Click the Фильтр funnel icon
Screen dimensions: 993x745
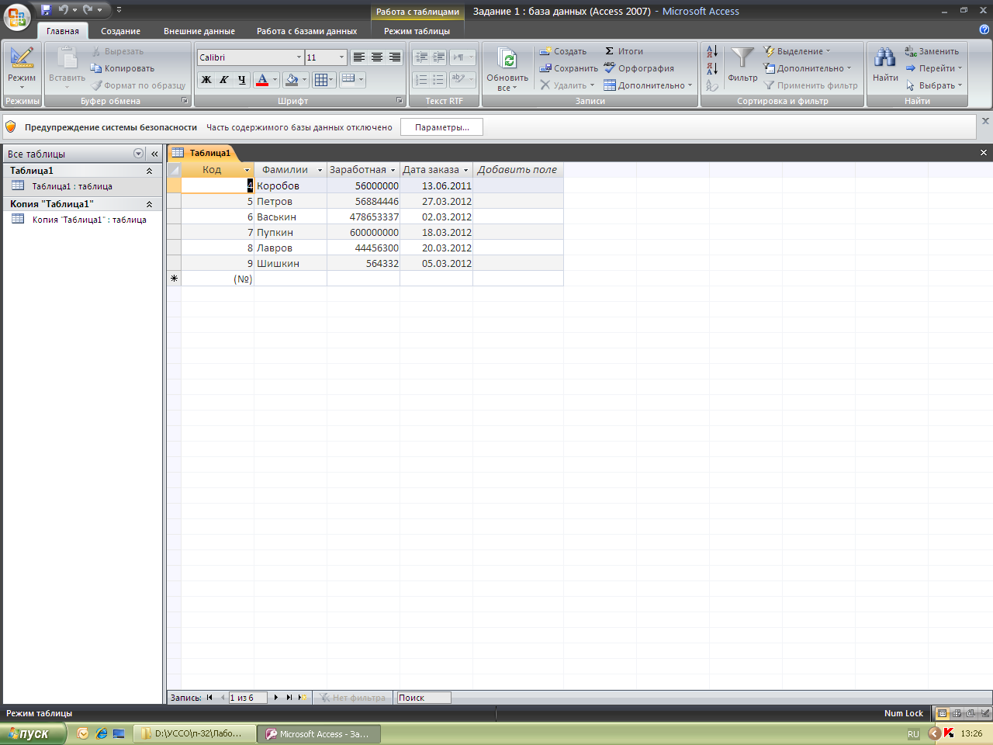pos(742,58)
